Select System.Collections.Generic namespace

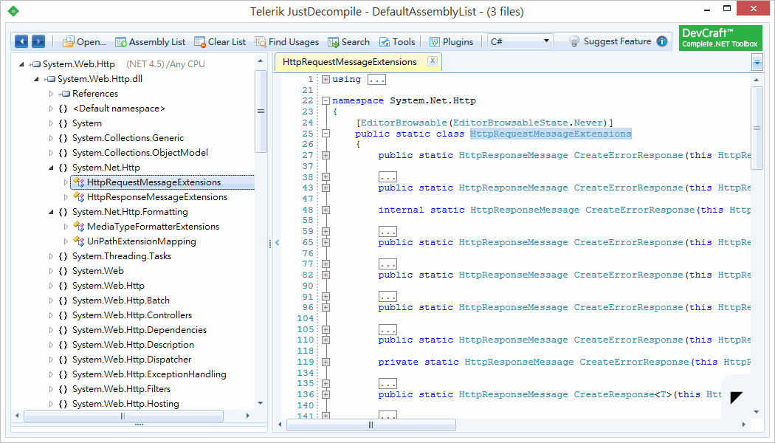pyautogui.click(x=128, y=138)
